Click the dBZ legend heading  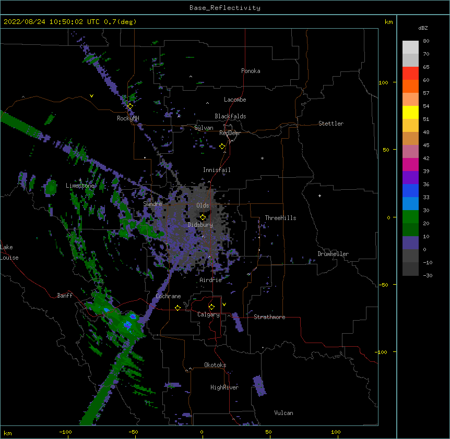[423, 28]
